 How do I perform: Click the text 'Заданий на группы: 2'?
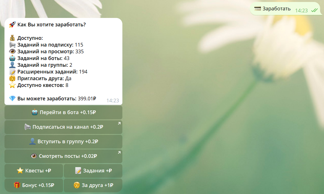pyautogui.click(x=45, y=65)
